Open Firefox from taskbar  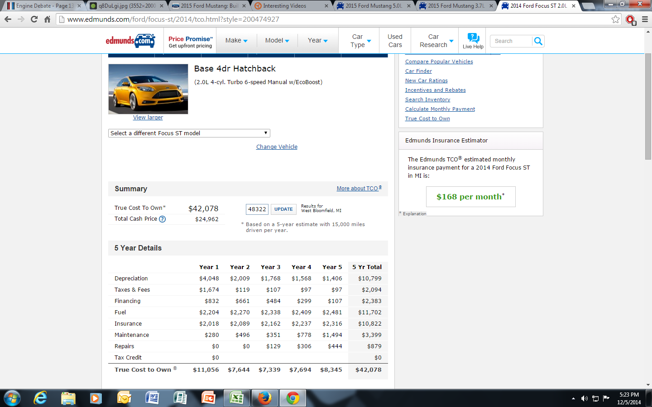point(264,398)
